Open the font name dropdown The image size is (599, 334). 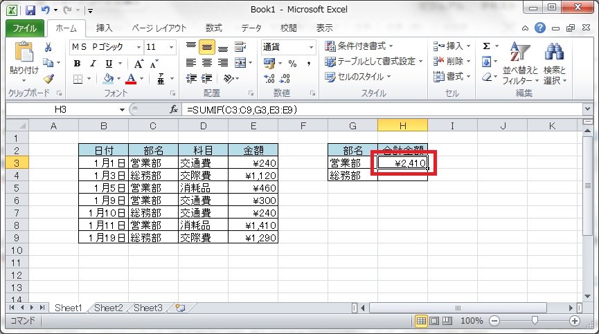[139, 47]
